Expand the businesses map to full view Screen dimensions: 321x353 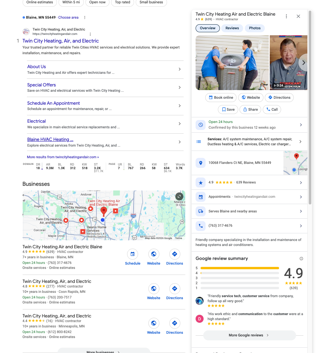coord(179,196)
